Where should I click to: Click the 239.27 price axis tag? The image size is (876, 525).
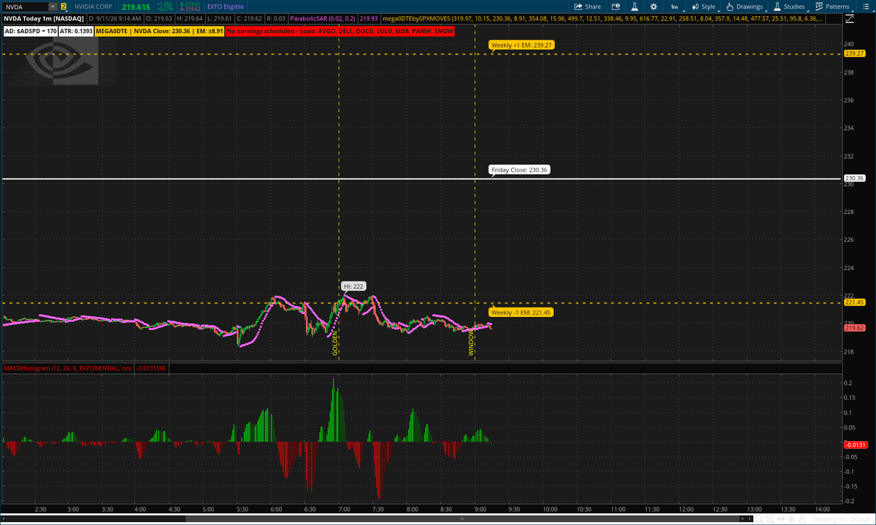pyautogui.click(x=854, y=53)
